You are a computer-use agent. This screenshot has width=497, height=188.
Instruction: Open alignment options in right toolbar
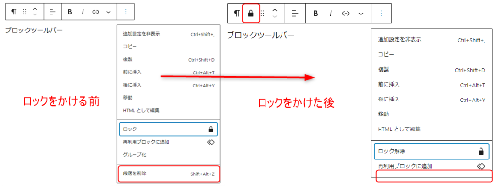click(x=295, y=13)
